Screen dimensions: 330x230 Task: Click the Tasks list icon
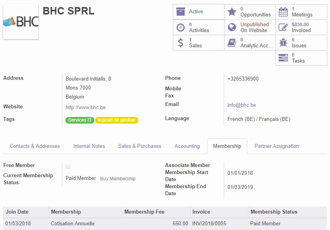tap(283, 58)
